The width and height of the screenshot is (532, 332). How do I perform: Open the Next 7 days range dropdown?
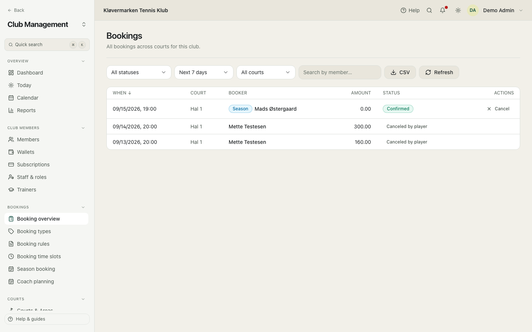click(x=204, y=72)
